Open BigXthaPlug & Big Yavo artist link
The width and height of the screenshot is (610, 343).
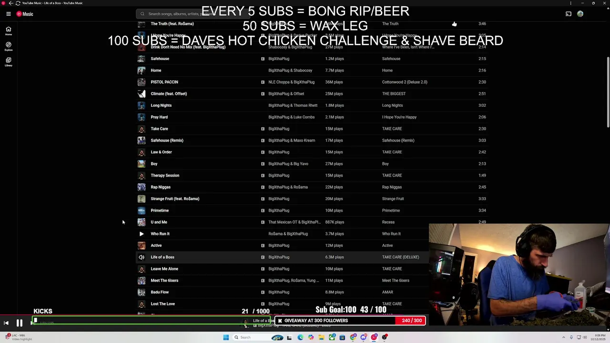[288, 164]
